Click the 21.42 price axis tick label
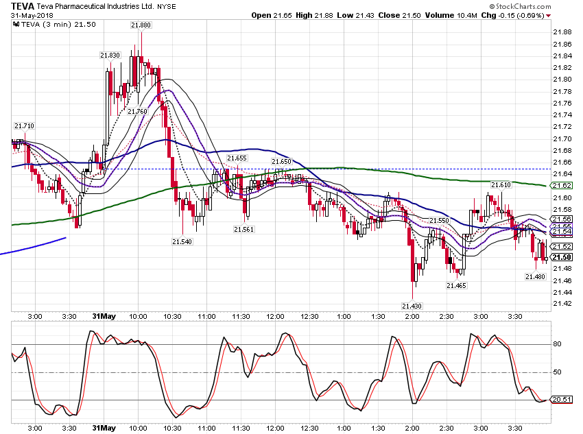The image size is (583, 434). [562, 304]
